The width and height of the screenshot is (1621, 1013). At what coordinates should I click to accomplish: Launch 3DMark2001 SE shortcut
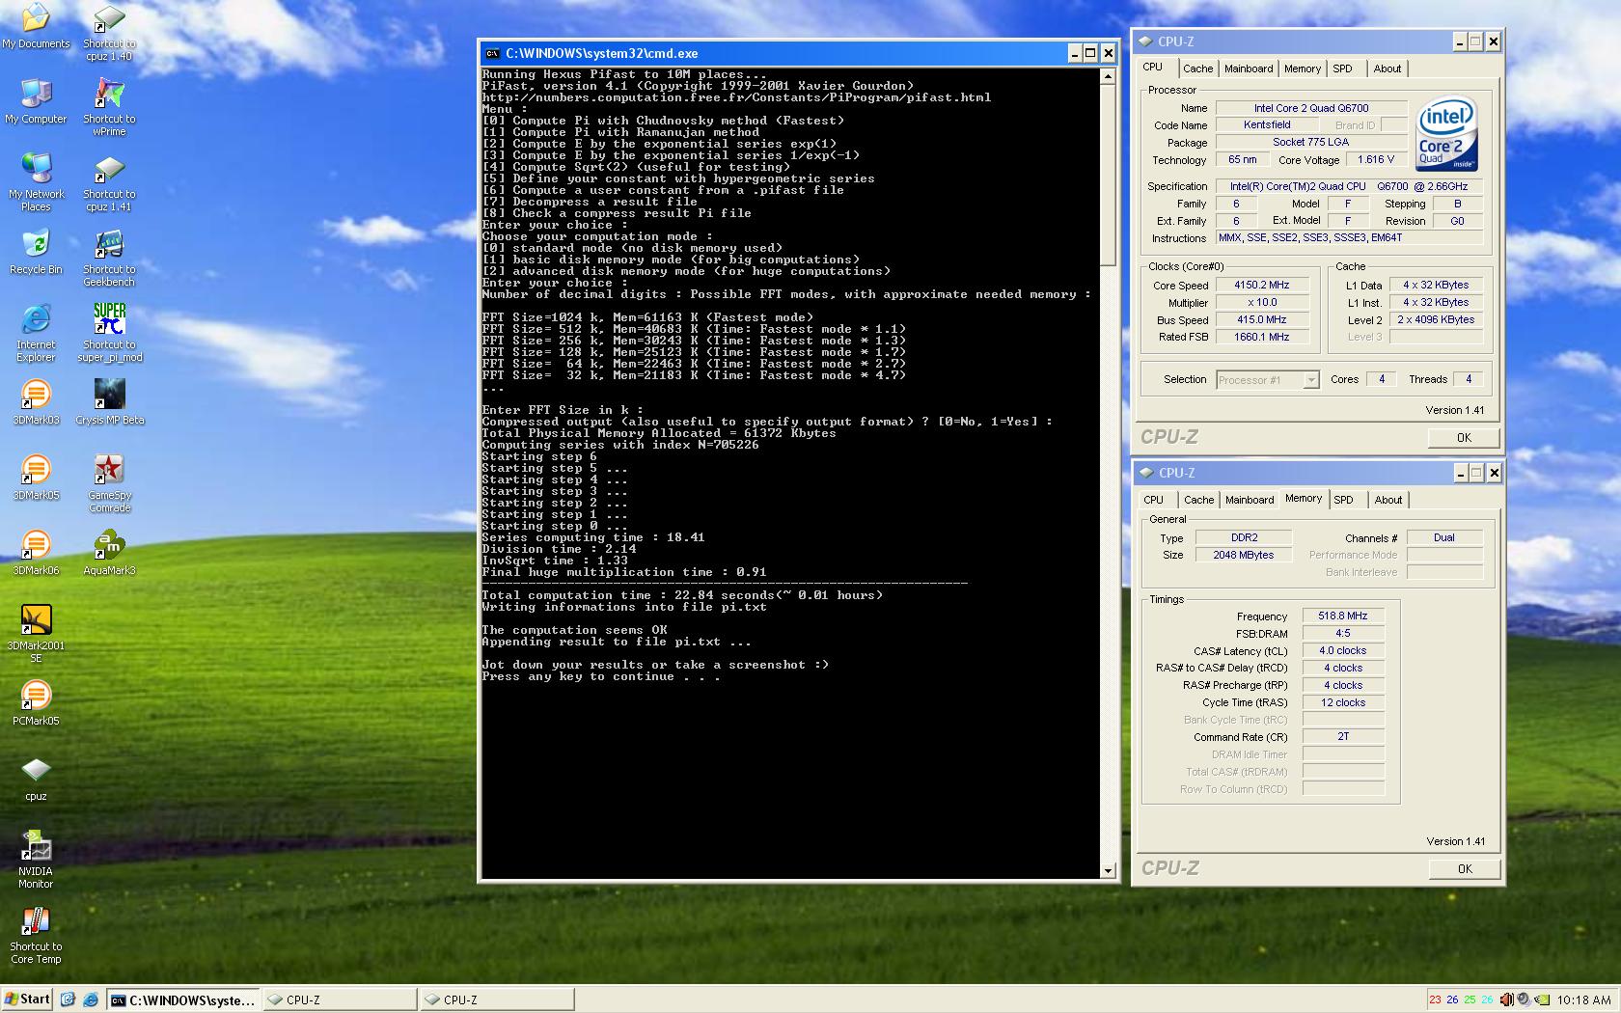point(36,634)
